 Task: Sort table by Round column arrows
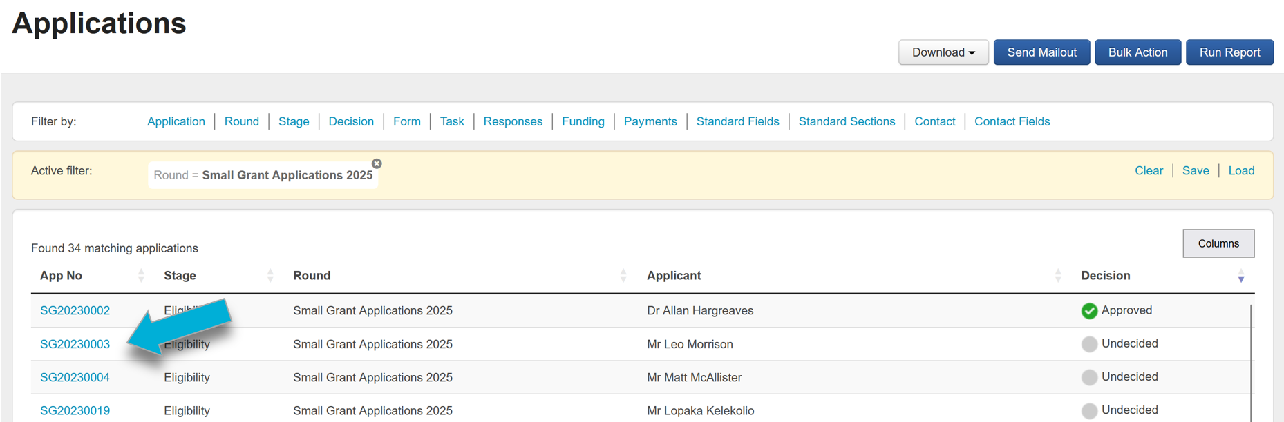623,276
